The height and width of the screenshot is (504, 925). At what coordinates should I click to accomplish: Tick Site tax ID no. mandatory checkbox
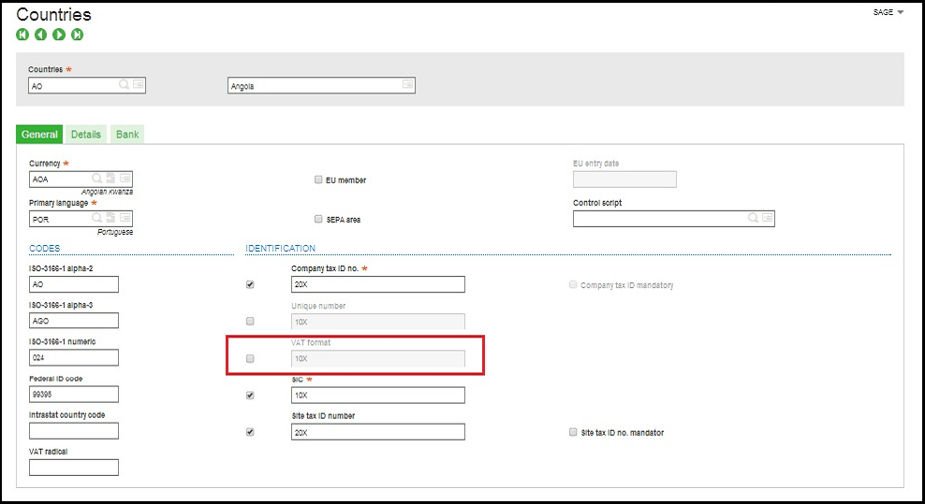click(573, 432)
